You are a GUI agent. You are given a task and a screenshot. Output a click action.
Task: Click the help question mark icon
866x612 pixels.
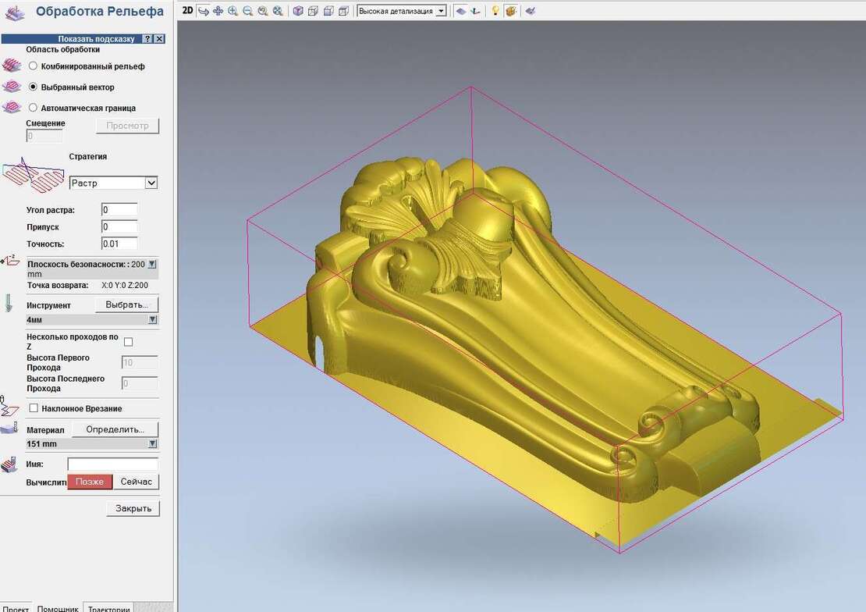pos(147,38)
